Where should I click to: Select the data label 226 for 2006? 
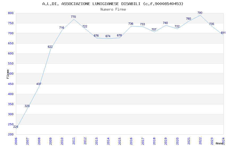coord(16,127)
